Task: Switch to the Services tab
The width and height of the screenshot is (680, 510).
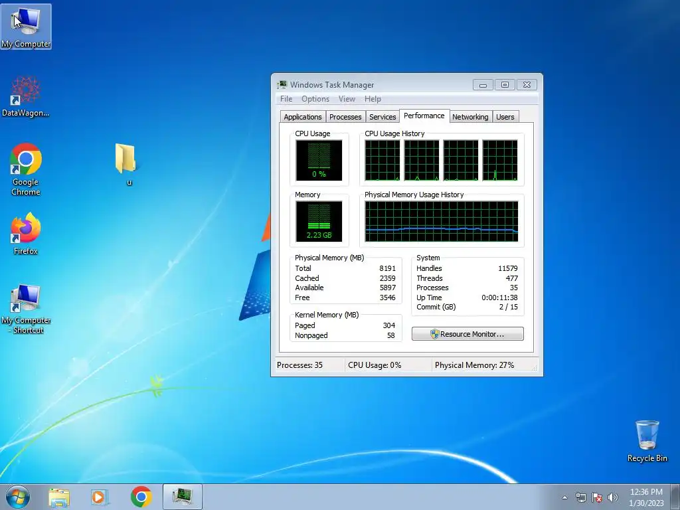Action: [x=382, y=117]
